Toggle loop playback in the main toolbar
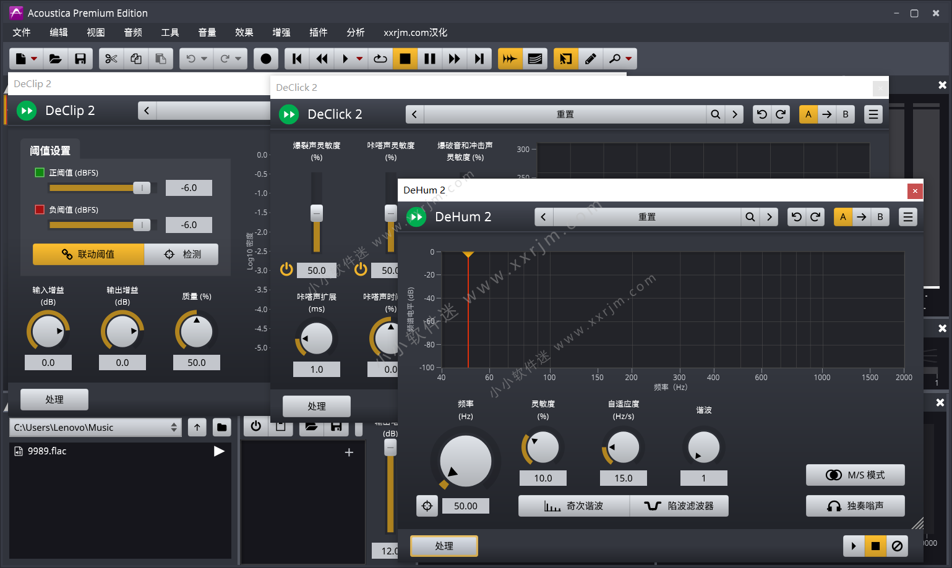The height and width of the screenshot is (568, 952). coord(380,59)
